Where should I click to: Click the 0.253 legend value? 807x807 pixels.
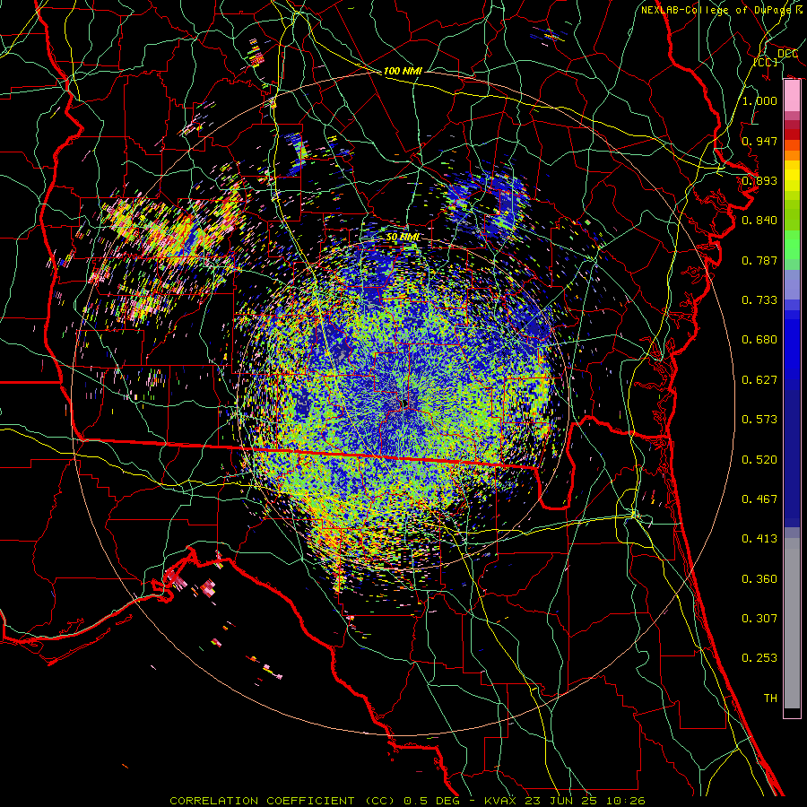pos(759,658)
